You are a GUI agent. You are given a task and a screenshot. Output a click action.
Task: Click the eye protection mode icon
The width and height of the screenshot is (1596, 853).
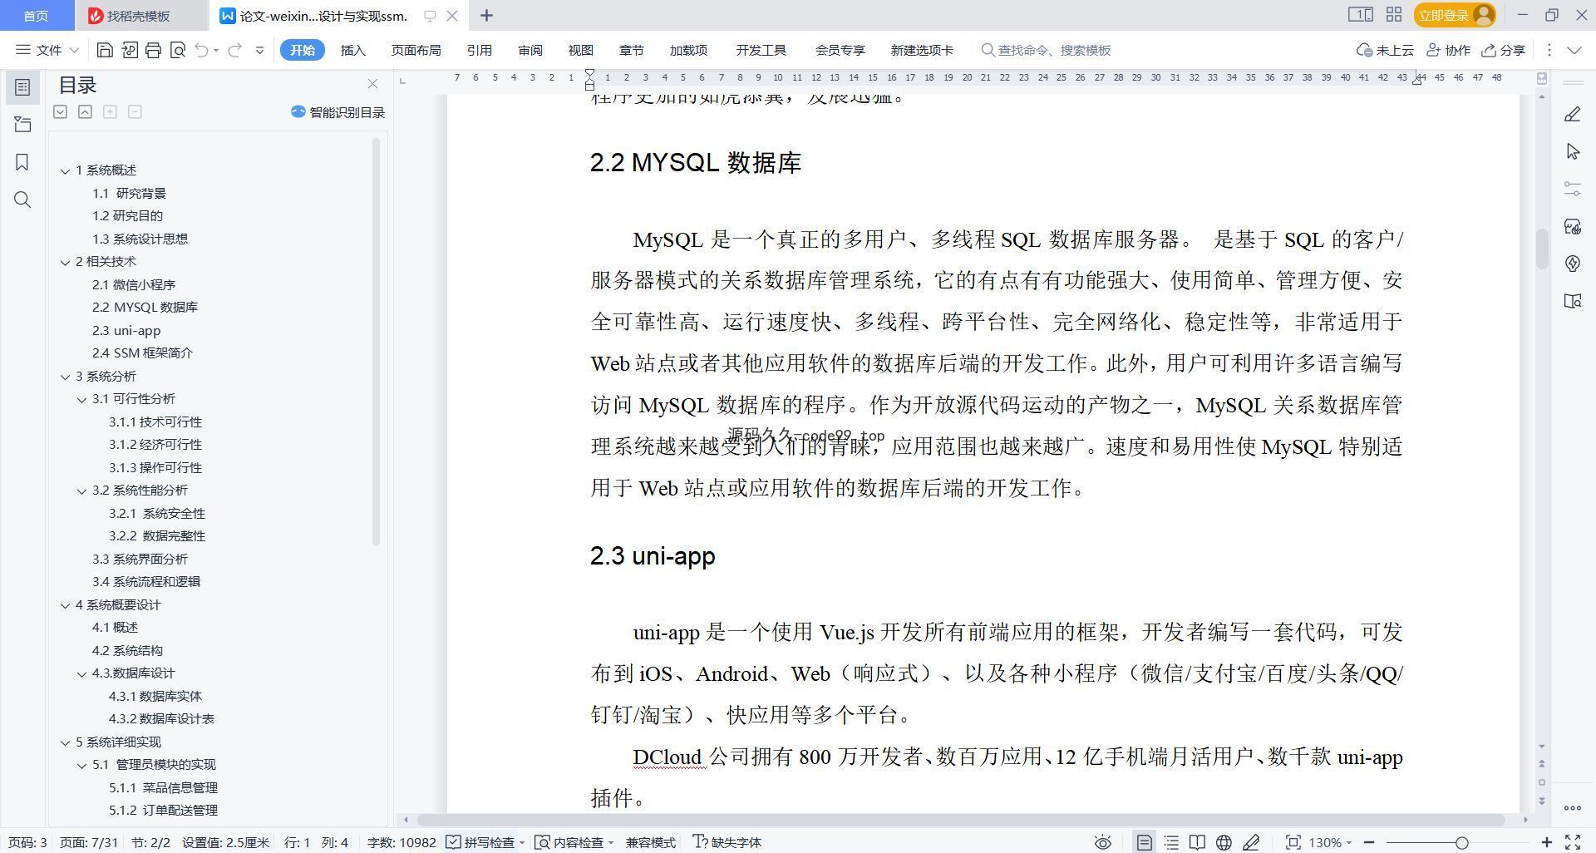coord(1103,842)
